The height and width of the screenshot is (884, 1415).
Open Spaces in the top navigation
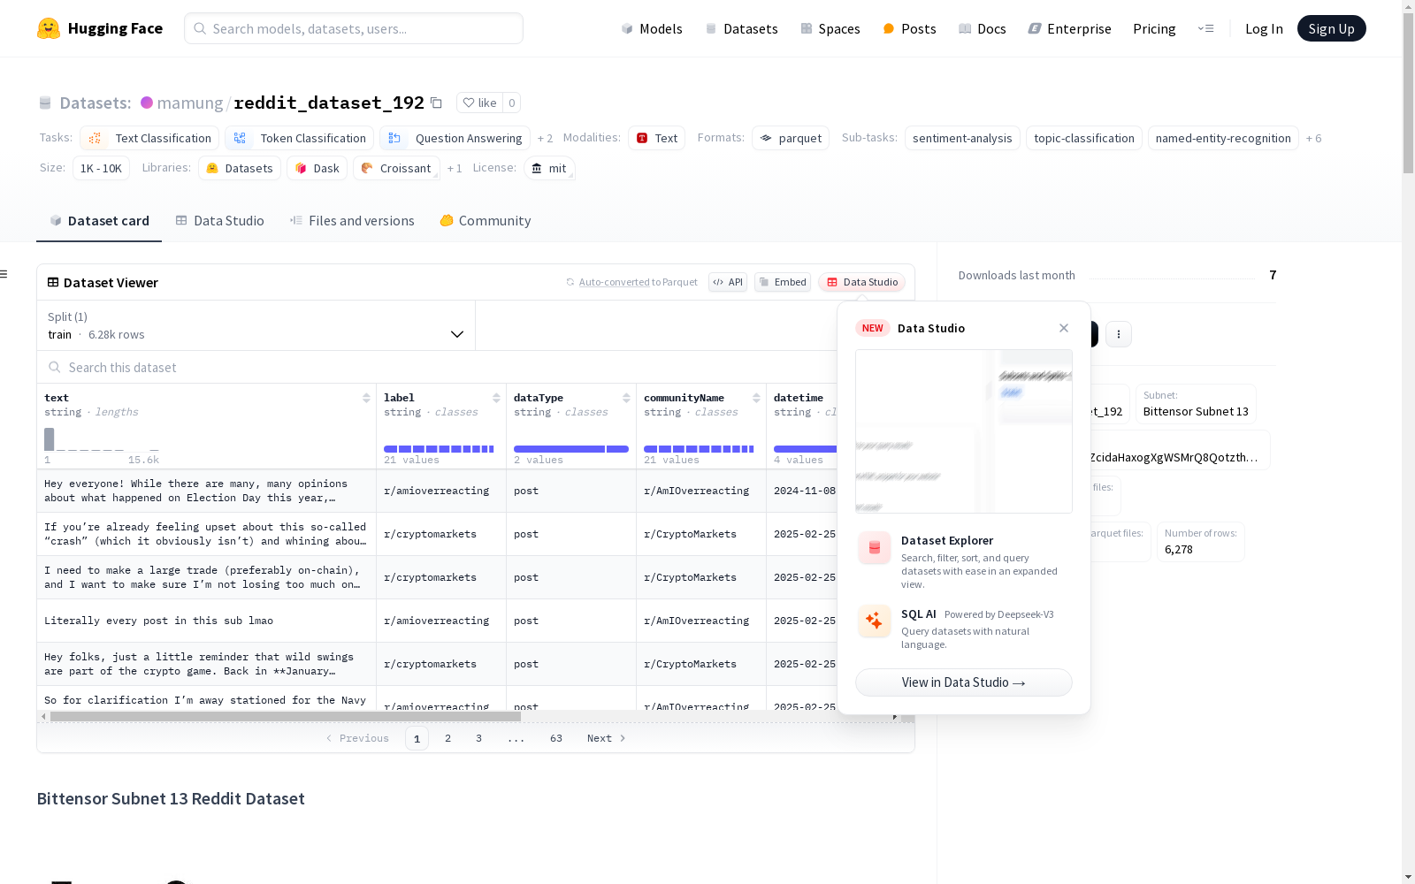coord(830,28)
